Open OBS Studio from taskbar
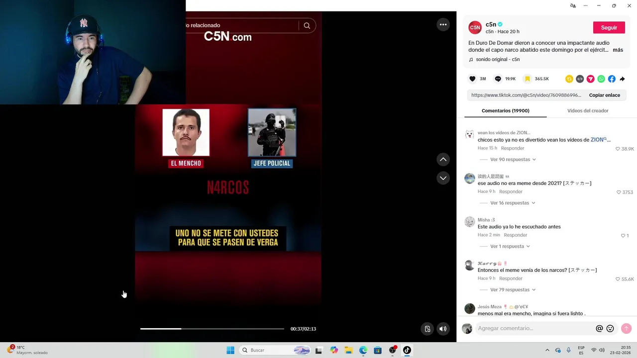Viewport: 637px width, 358px height. [393, 350]
